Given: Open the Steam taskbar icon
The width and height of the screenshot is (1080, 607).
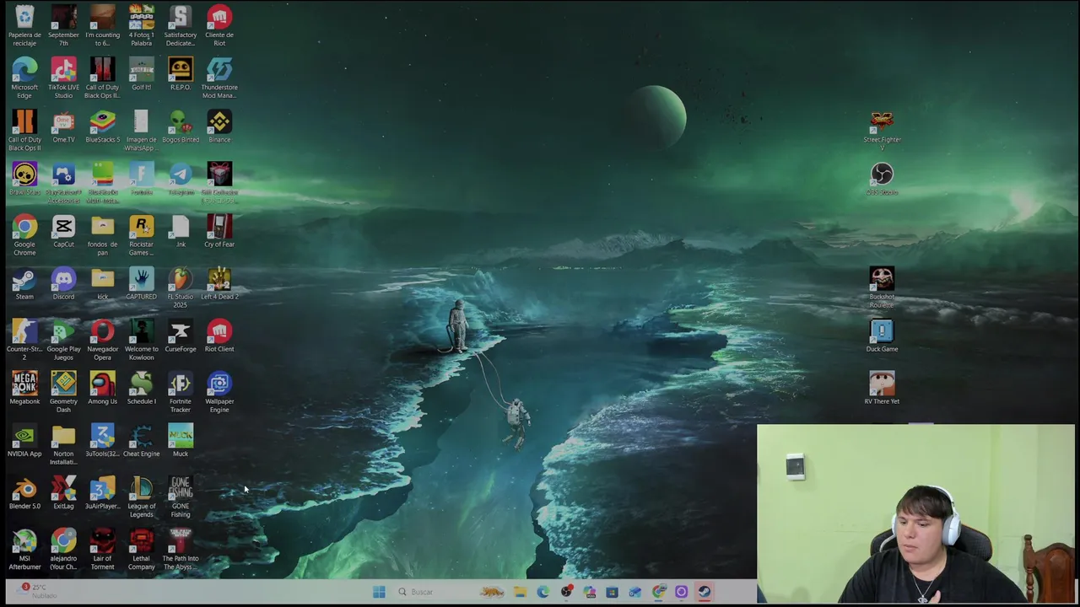Looking at the screenshot, I should (704, 592).
